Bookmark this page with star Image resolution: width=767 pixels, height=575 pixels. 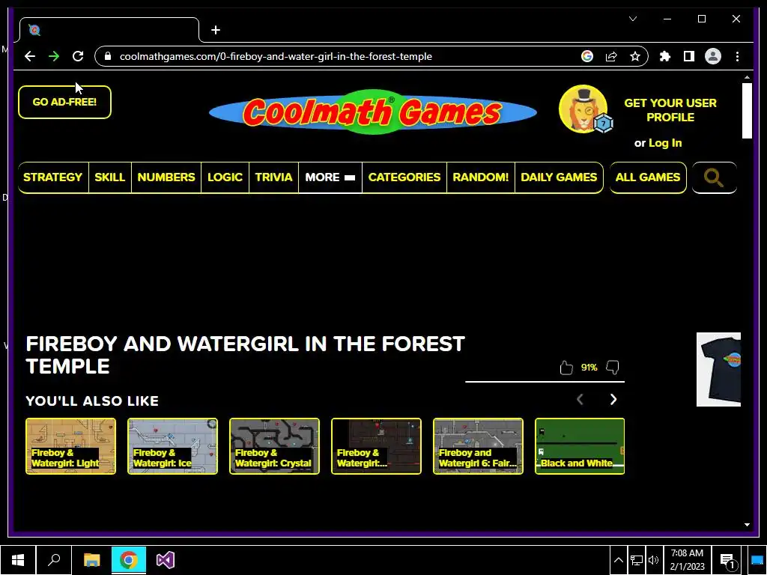tap(635, 56)
